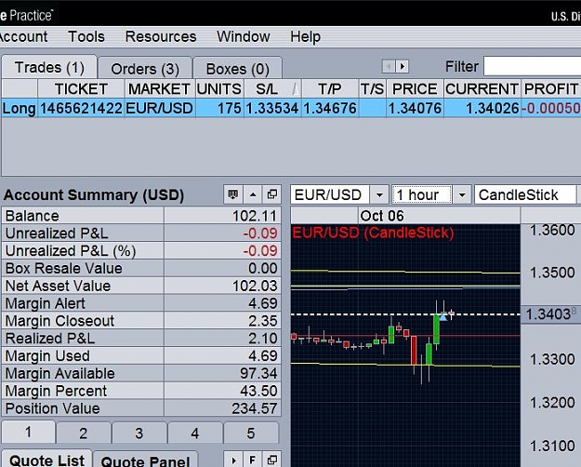The height and width of the screenshot is (467, 581).
Task: Open the Help menu
Action: tap(305, 36)
